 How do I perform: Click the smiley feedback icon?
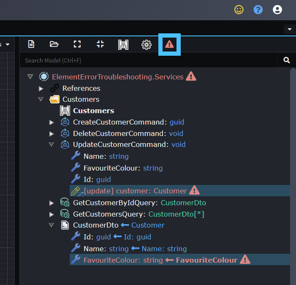pos(239,10)
